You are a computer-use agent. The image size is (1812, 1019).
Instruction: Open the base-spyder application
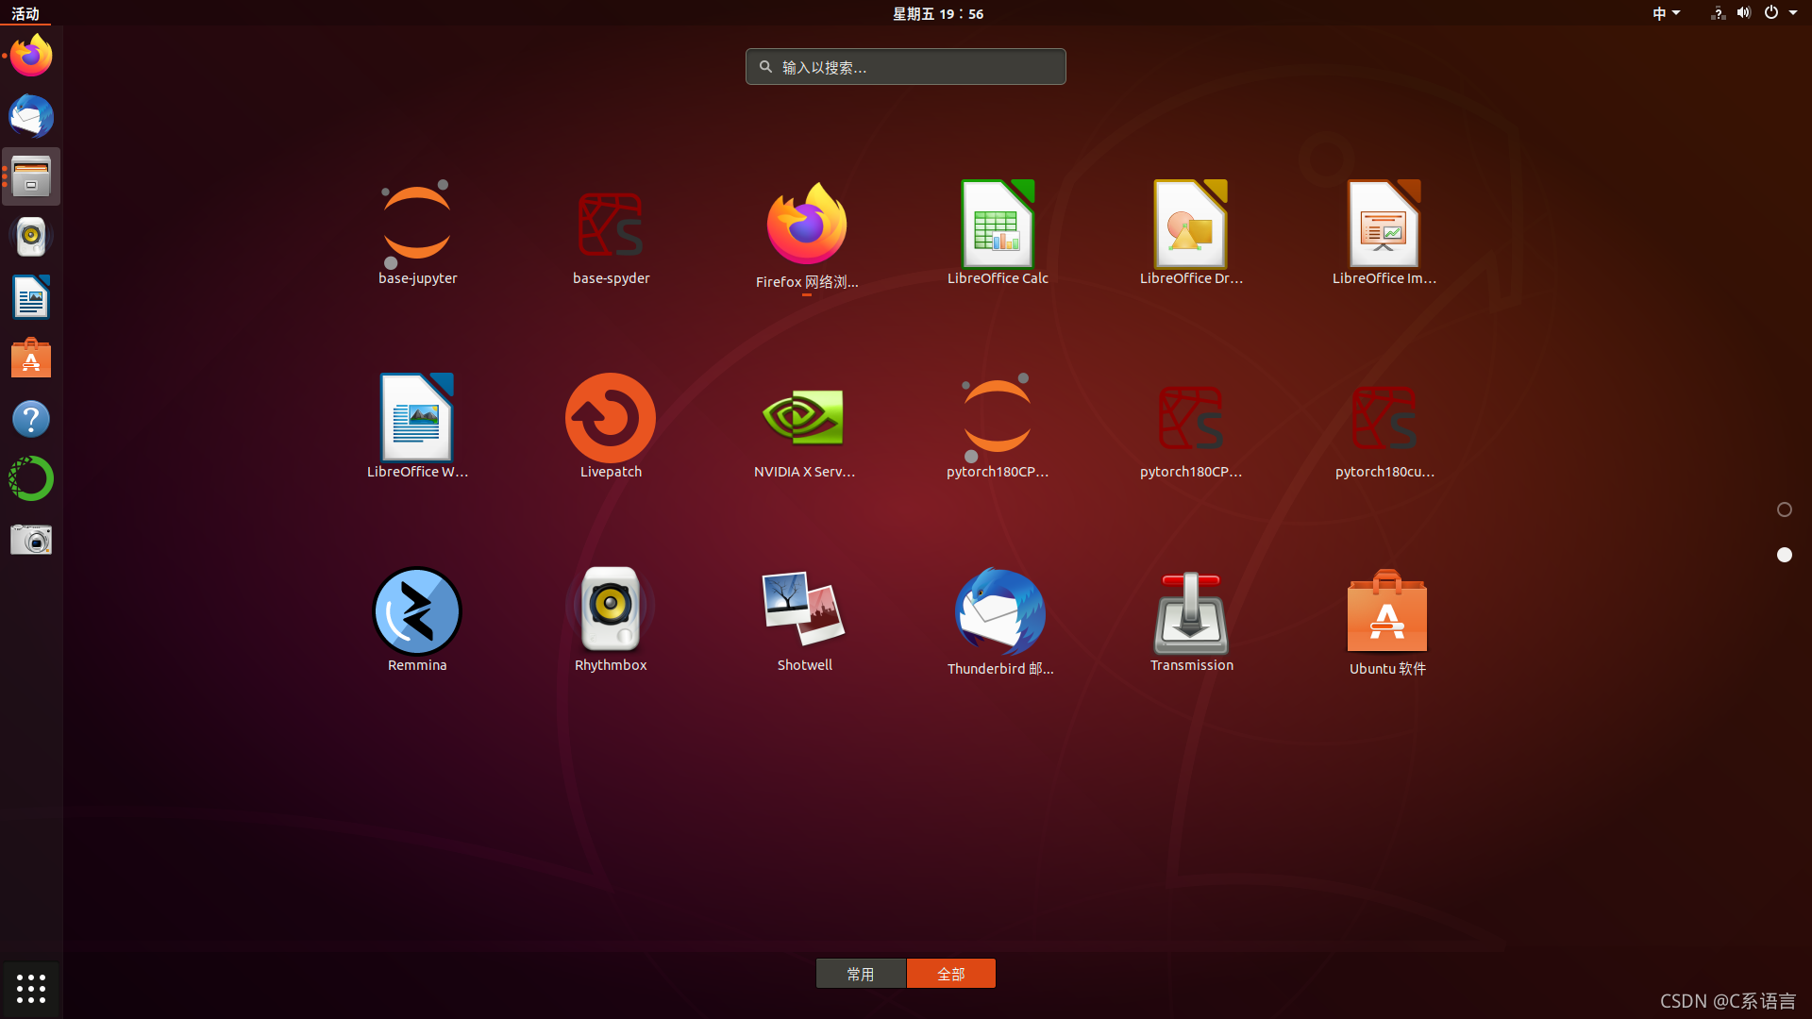click(611, 233)
